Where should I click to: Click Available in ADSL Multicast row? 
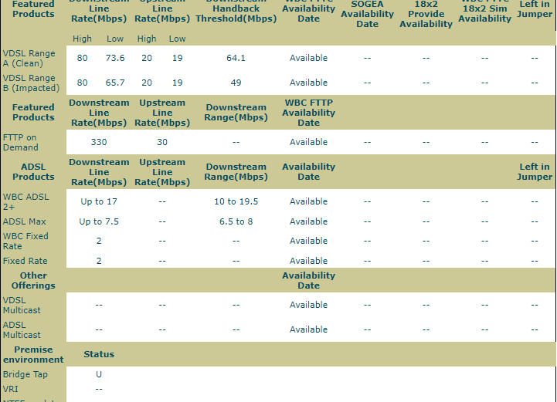click(308, 329)
